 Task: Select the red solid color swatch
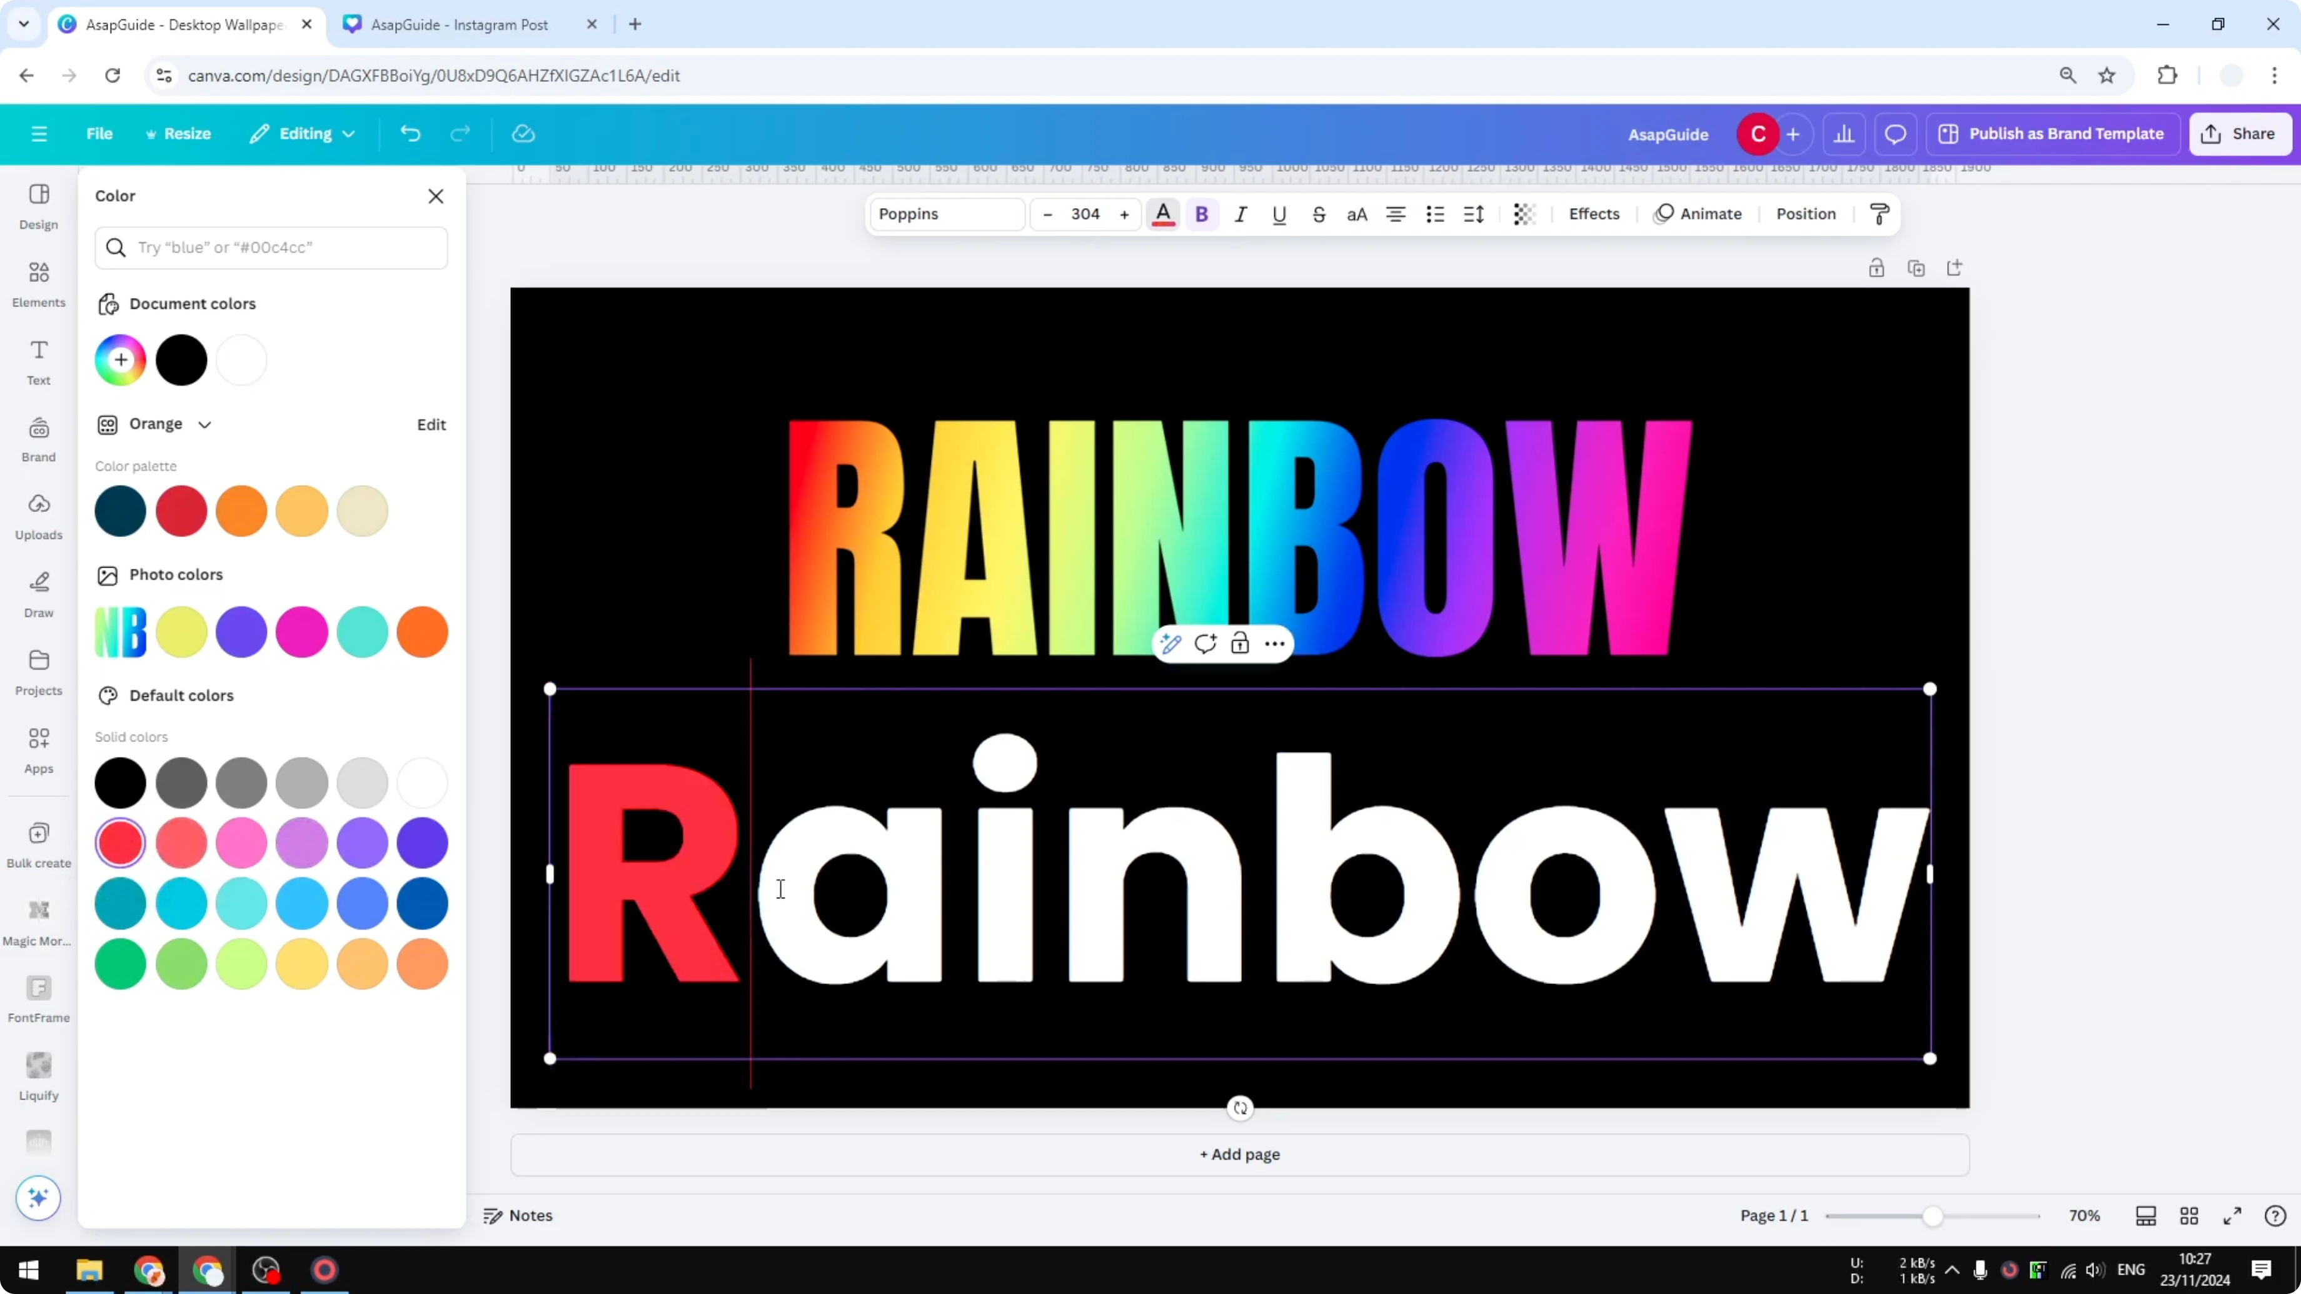tap(121, 842)
